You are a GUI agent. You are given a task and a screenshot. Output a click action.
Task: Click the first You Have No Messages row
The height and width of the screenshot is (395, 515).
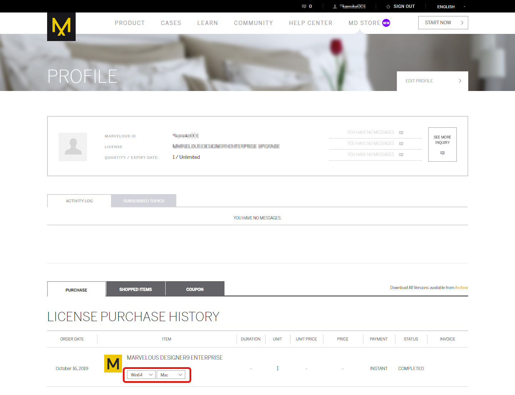coord(375,132)
